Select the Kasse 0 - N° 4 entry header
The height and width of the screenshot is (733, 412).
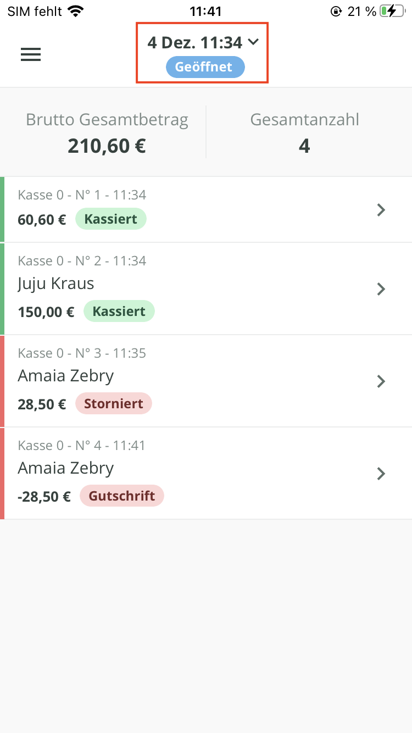pyautogui.click(x=82, y=446)
